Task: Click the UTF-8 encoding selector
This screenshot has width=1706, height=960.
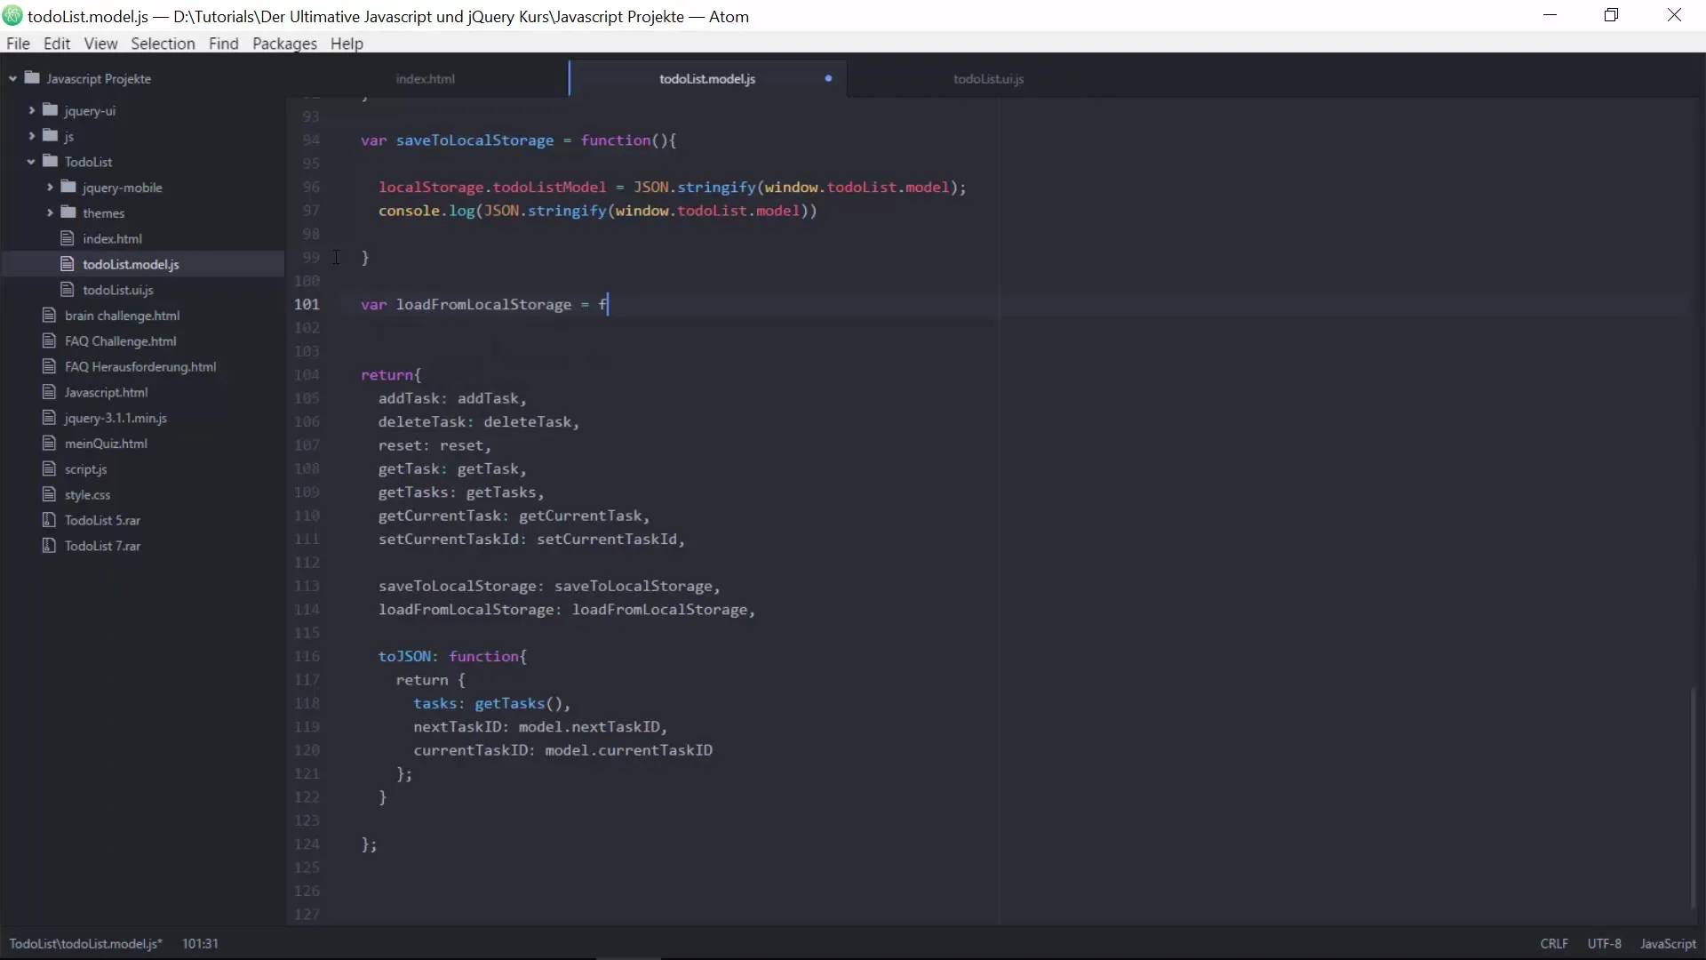Action: [x=1604, y=943]
